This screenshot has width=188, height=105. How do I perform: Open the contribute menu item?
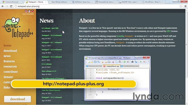point(11,72)
